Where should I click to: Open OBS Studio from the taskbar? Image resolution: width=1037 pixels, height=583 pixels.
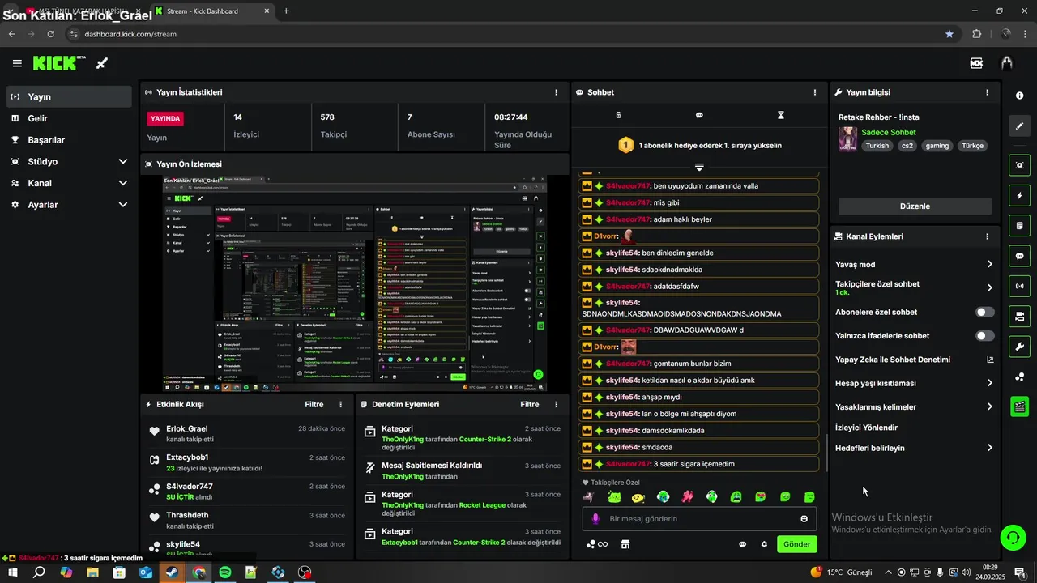[x=304, y=572]
